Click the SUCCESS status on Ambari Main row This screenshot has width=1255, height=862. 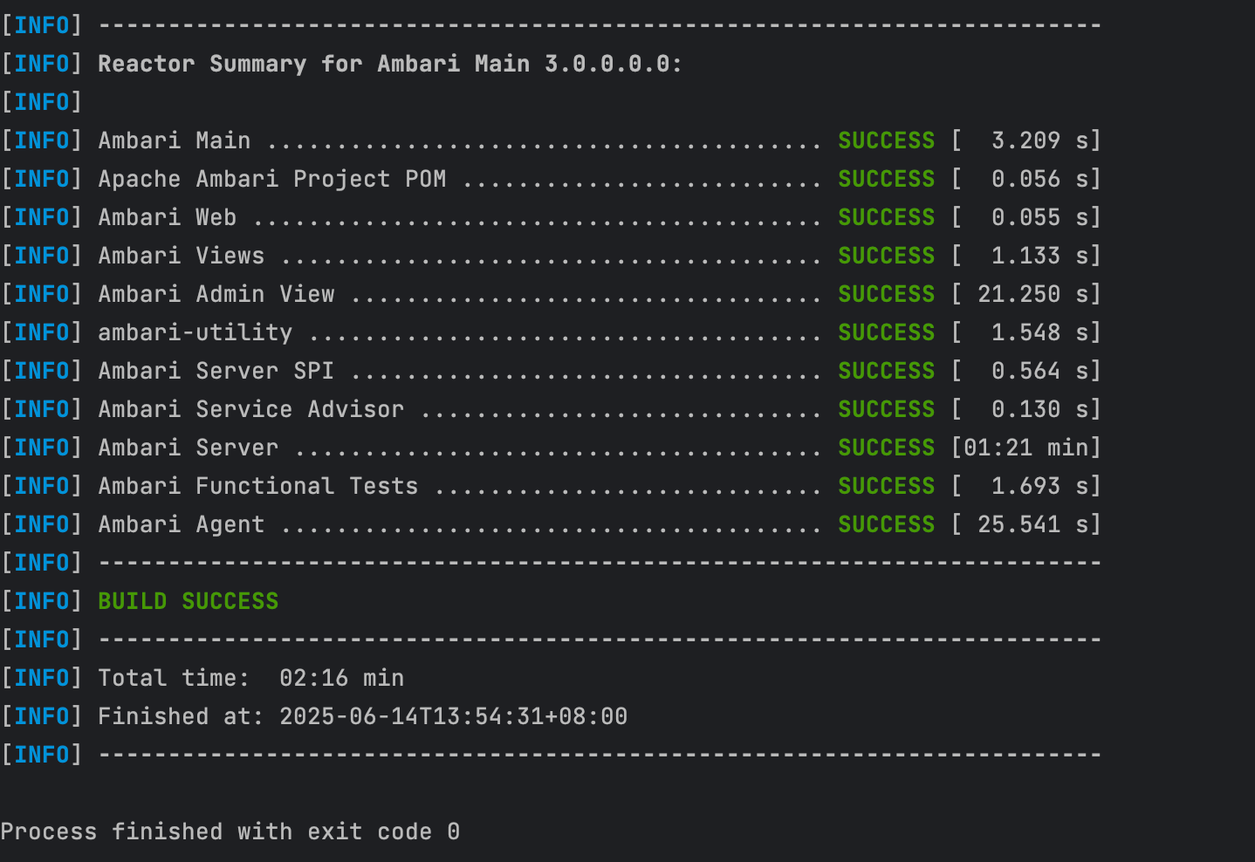coord(887,140)
